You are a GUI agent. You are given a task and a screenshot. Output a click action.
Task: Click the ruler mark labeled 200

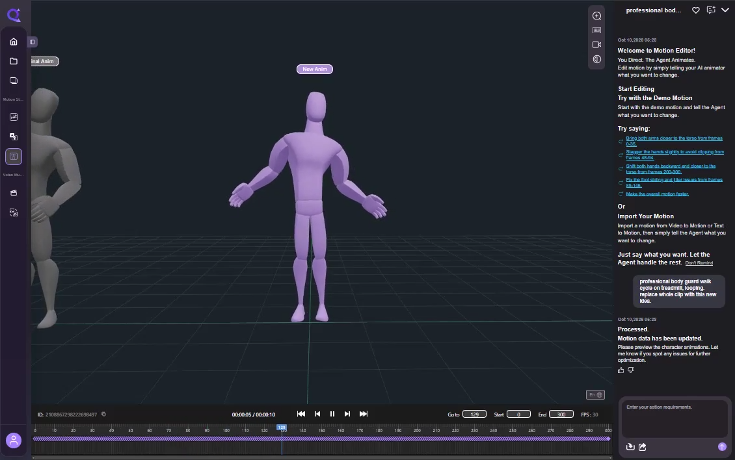(417, 430)
